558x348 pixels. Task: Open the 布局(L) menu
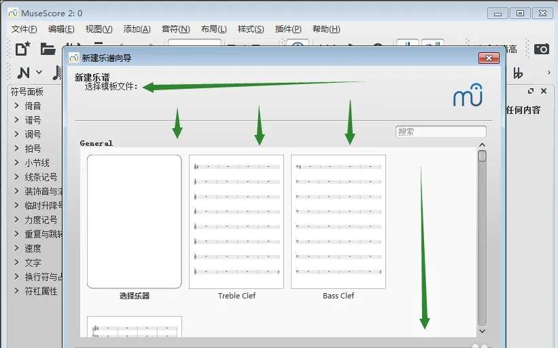click(213, 29)
